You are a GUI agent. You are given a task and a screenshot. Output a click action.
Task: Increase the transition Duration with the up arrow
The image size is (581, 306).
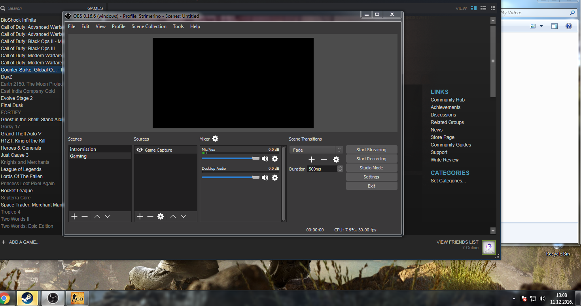(340, 167)
